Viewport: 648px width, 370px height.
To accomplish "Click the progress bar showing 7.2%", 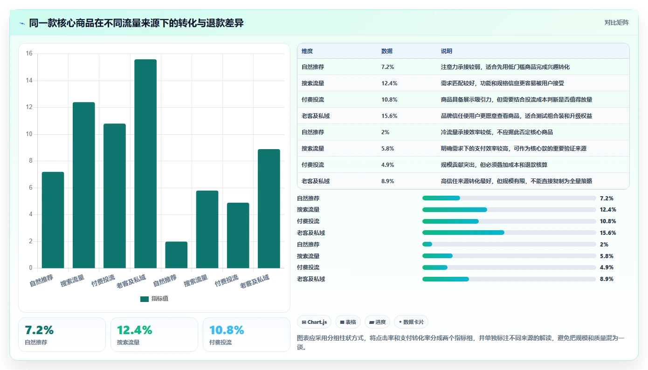I will point(509,198).
